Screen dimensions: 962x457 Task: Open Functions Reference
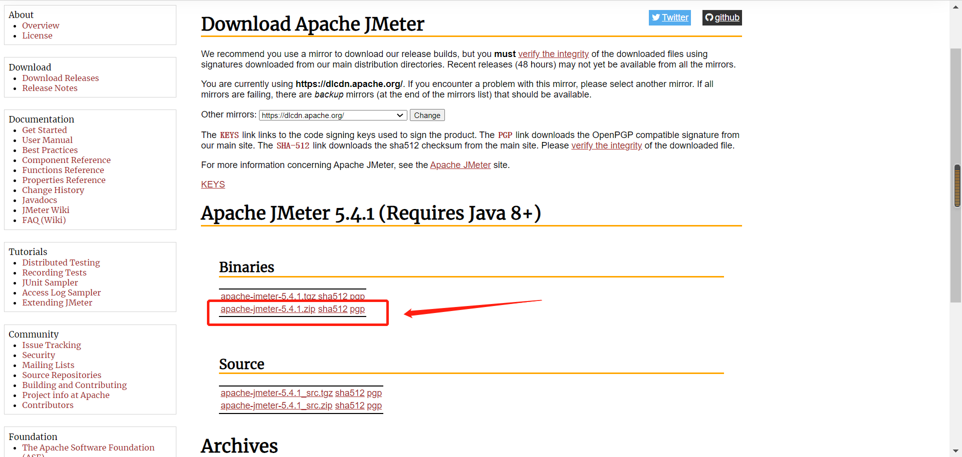coord(63,170)
